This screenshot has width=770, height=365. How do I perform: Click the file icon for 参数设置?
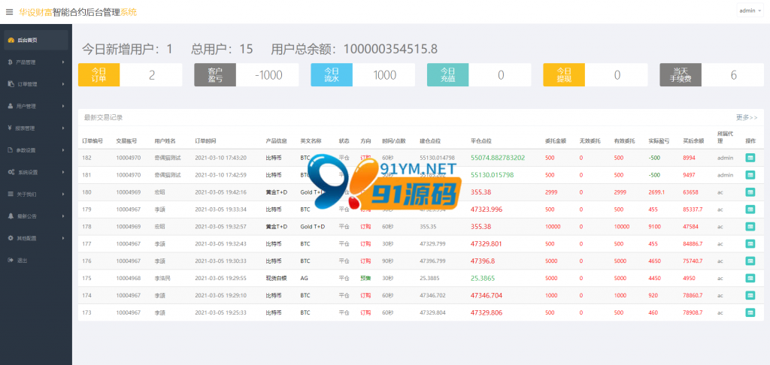point(11,149)
